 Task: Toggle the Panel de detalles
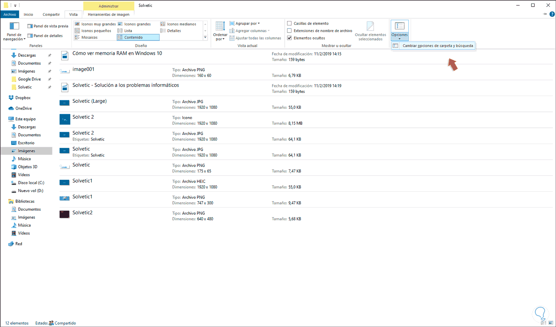pyautogui.click(x=45, y=36)
